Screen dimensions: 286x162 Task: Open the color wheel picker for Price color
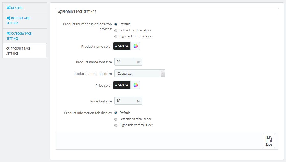[135, 85]
